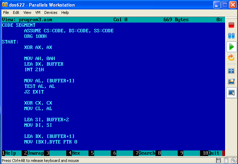Click the 'MOV DI, SI' line
This screenshot has width=238, height=164.
(x=38, y=125)
